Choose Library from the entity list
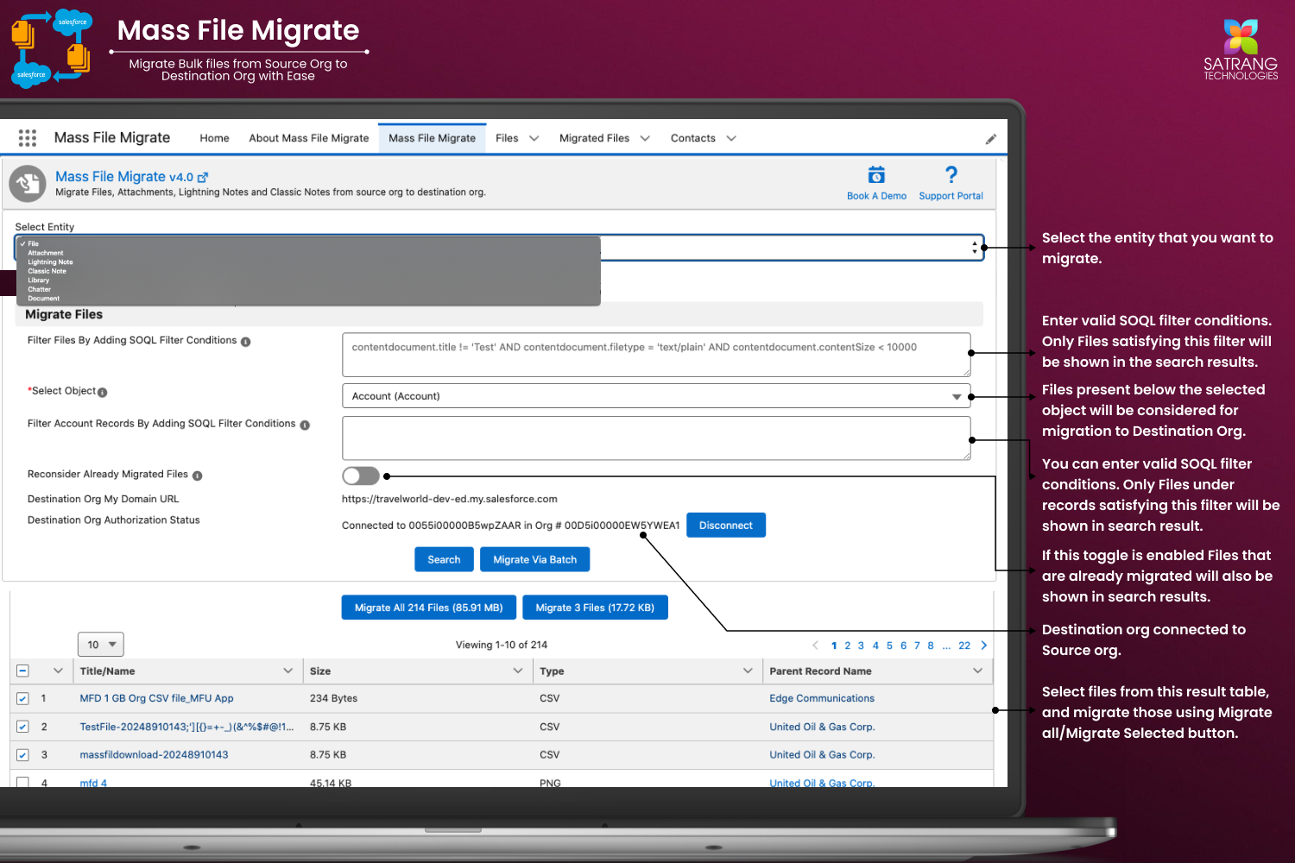The image size is (1295, 863). [x=38, y=280]
